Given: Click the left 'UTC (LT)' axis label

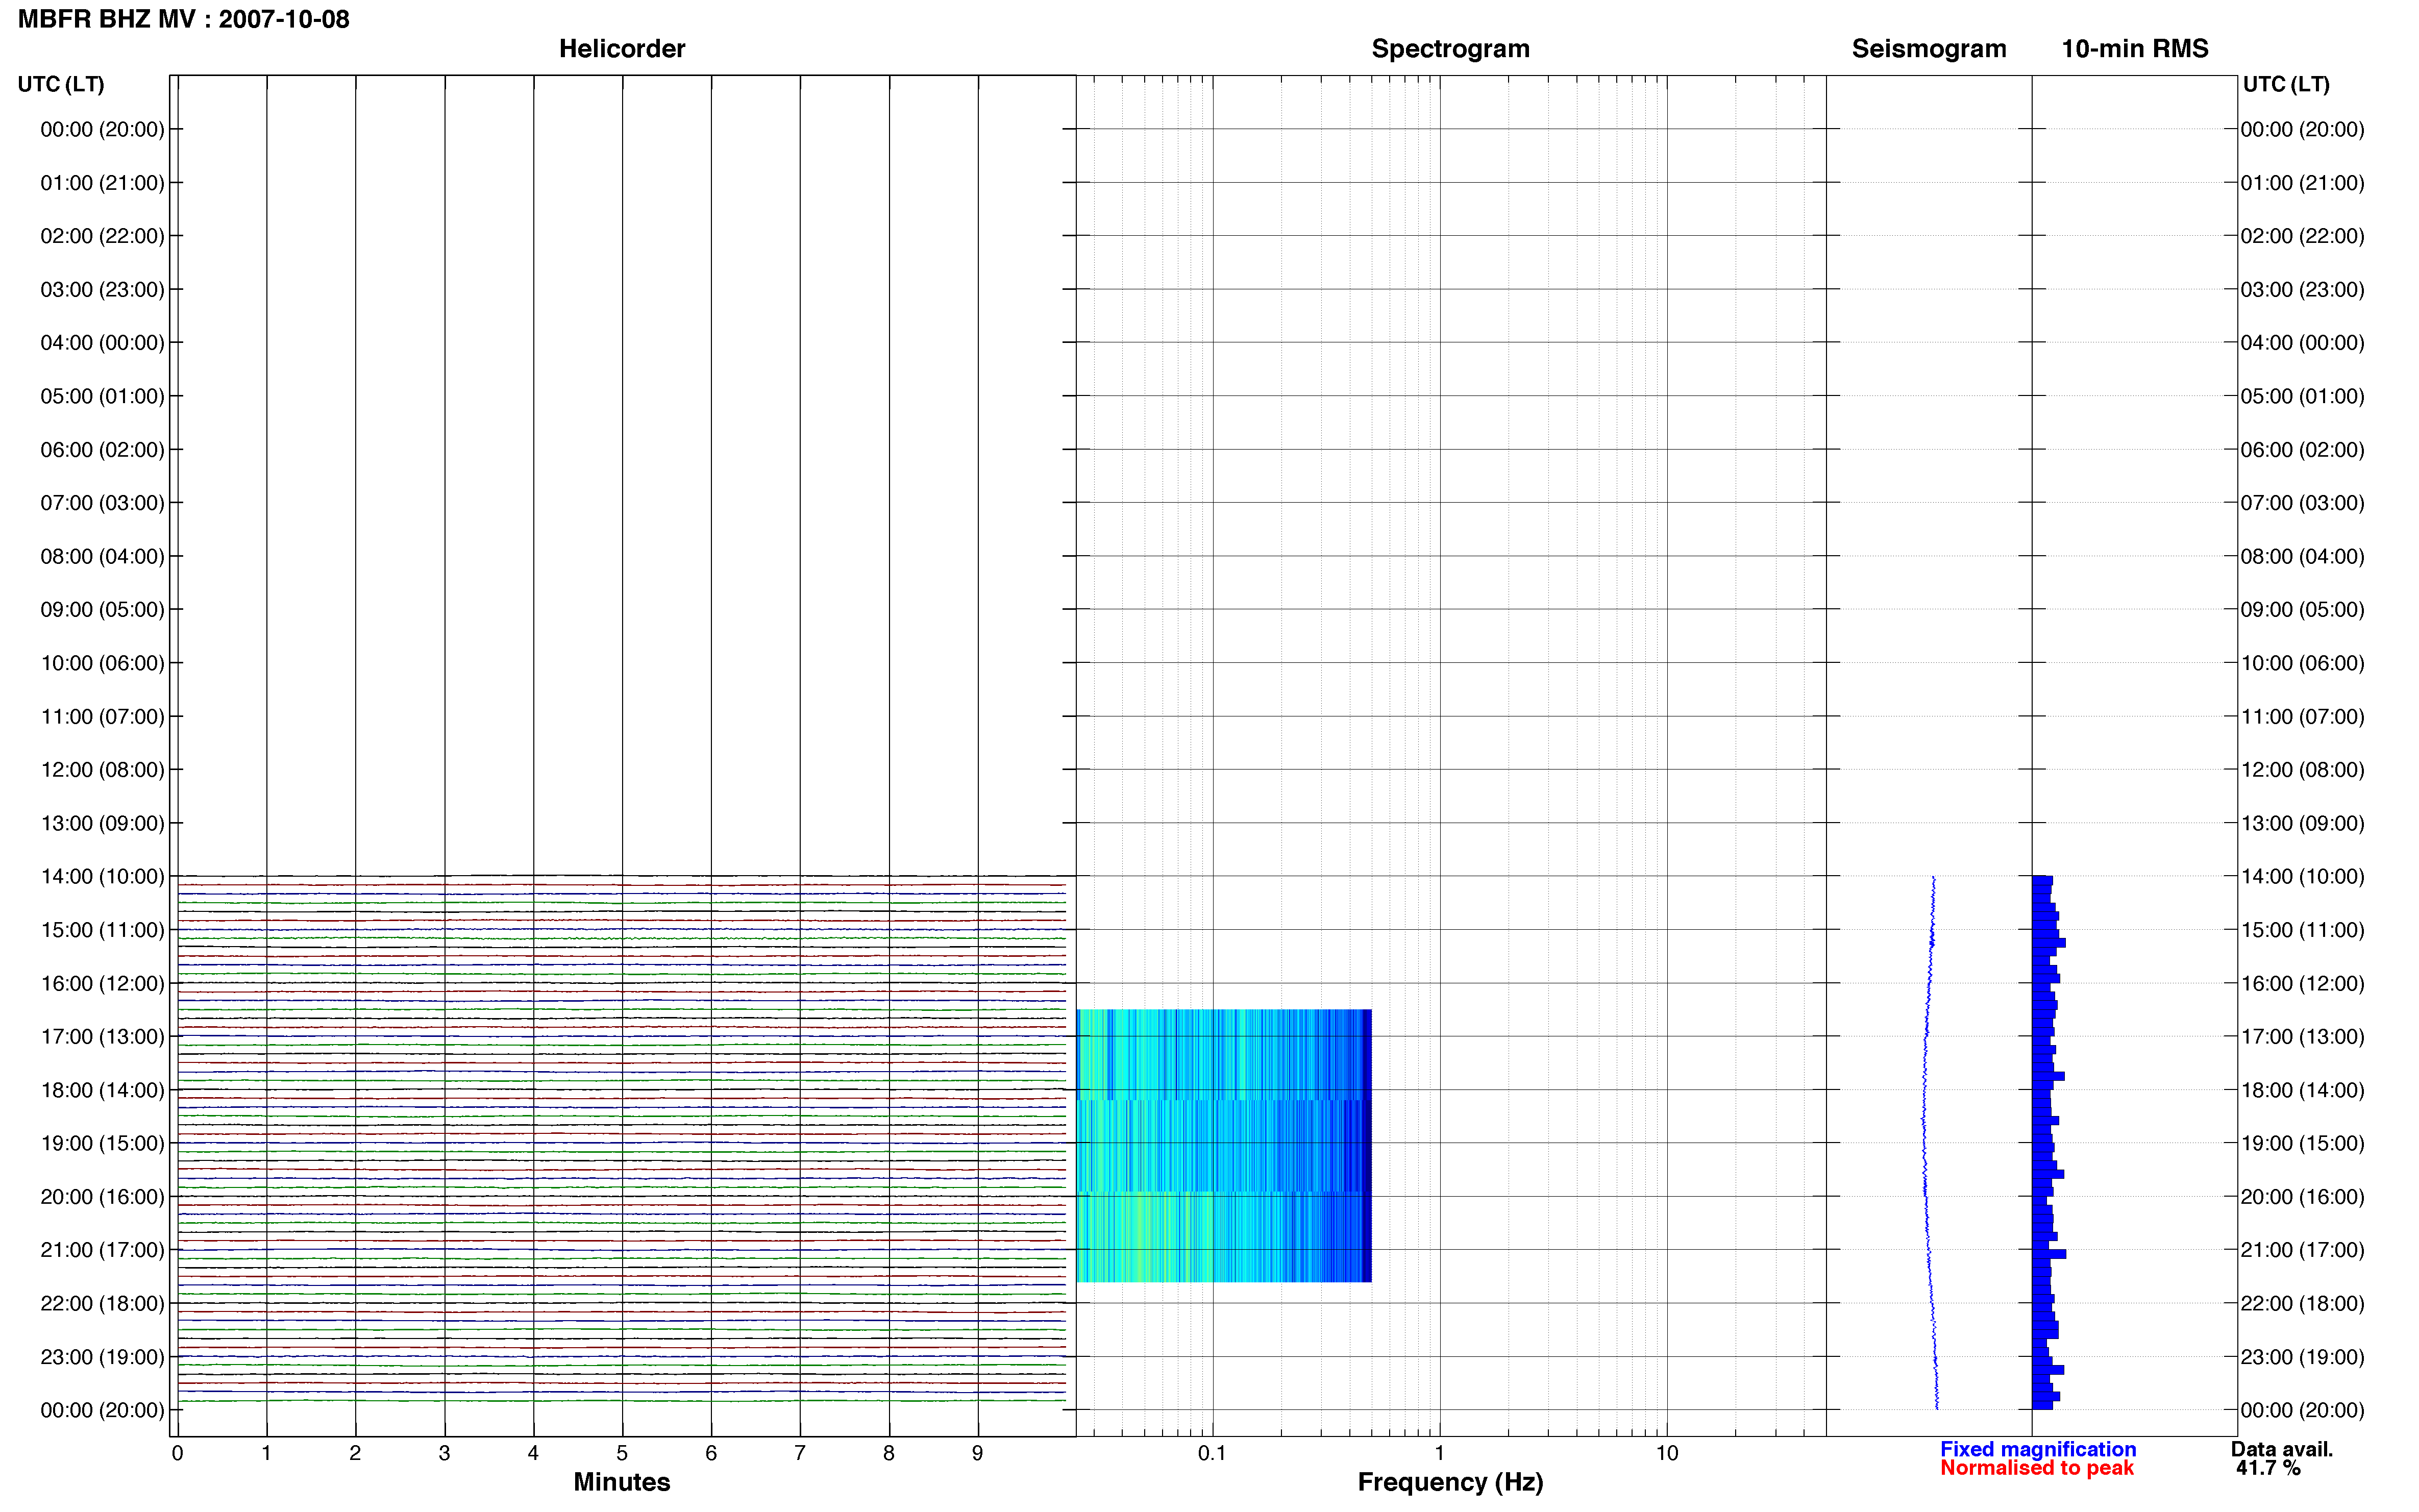Looking at the screenshot, I should 61,84.
